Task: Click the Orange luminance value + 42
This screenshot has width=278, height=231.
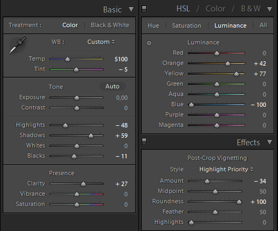Action: pyautogui.click(x=260, y=63)
